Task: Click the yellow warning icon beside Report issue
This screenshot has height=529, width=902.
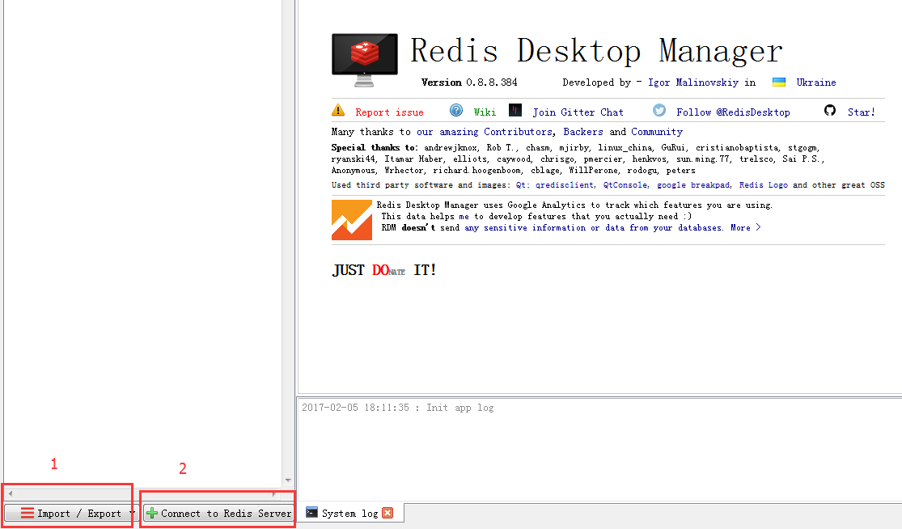Action: tap(338, 110)
